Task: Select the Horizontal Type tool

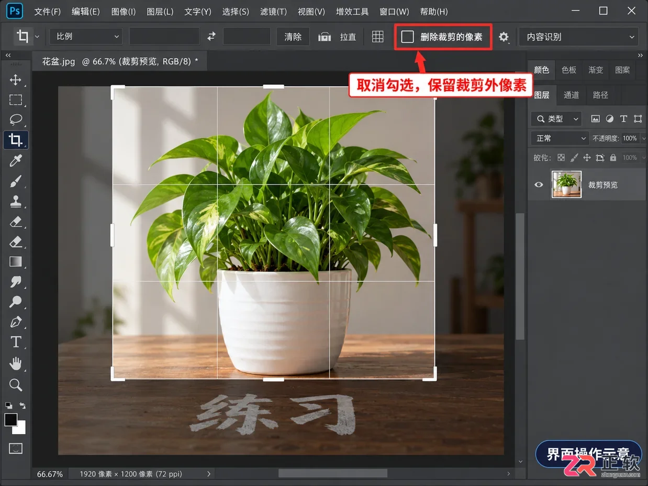Action: 15,342
